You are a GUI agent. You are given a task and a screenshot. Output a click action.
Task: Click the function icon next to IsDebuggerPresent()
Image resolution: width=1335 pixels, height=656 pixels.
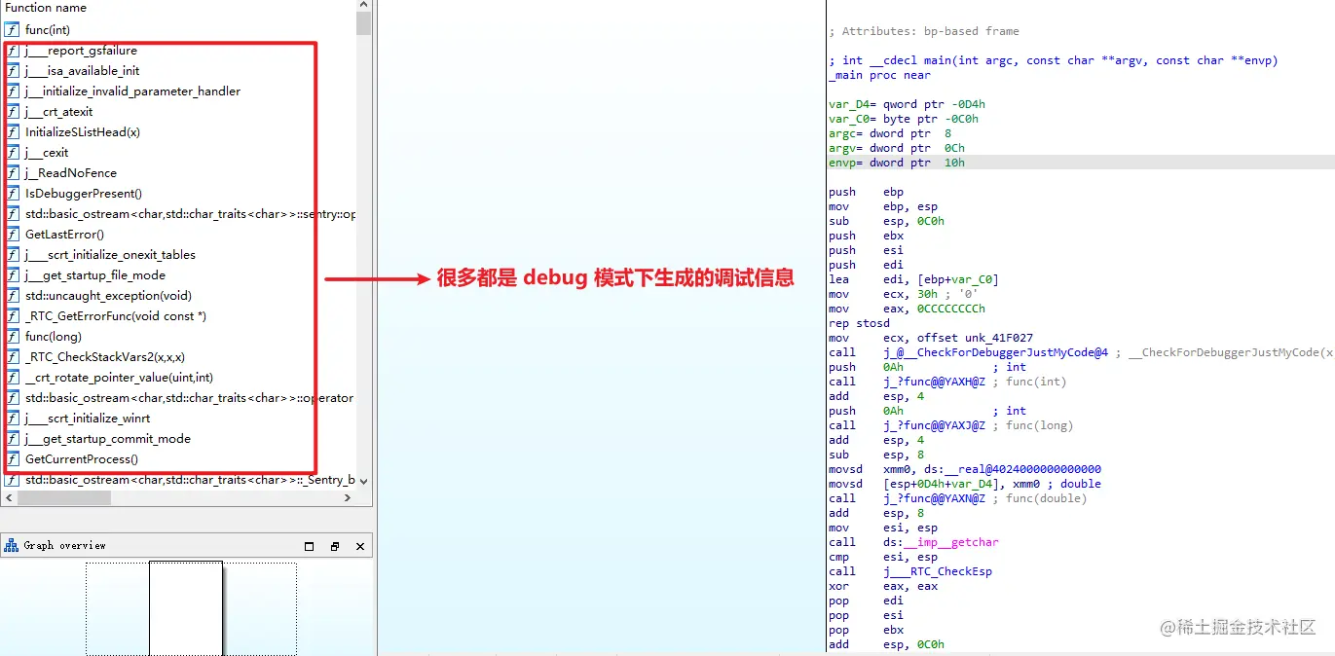click(12, 193)
